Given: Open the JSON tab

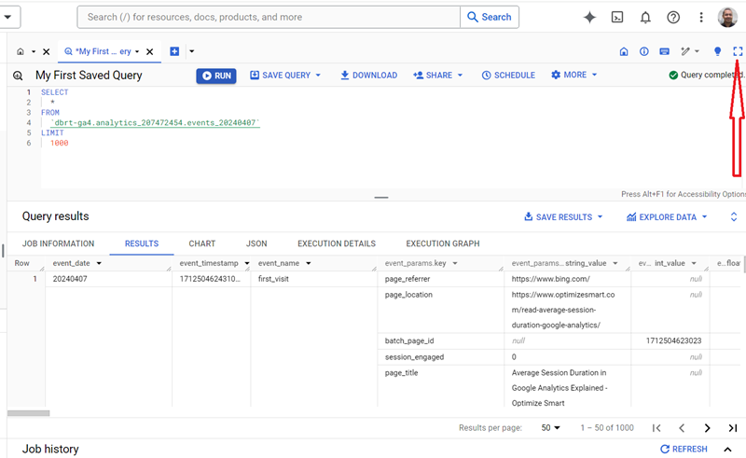Looking at the screenshot, I should (256, 243).
